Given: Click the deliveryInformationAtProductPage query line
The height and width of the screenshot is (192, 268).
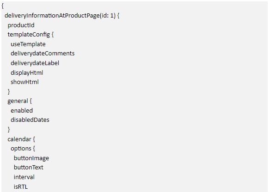Looking at the screenshot, I should click(62, 16).
